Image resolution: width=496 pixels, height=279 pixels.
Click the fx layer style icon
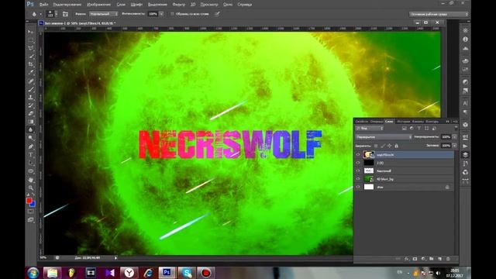(x=406, y=259)
